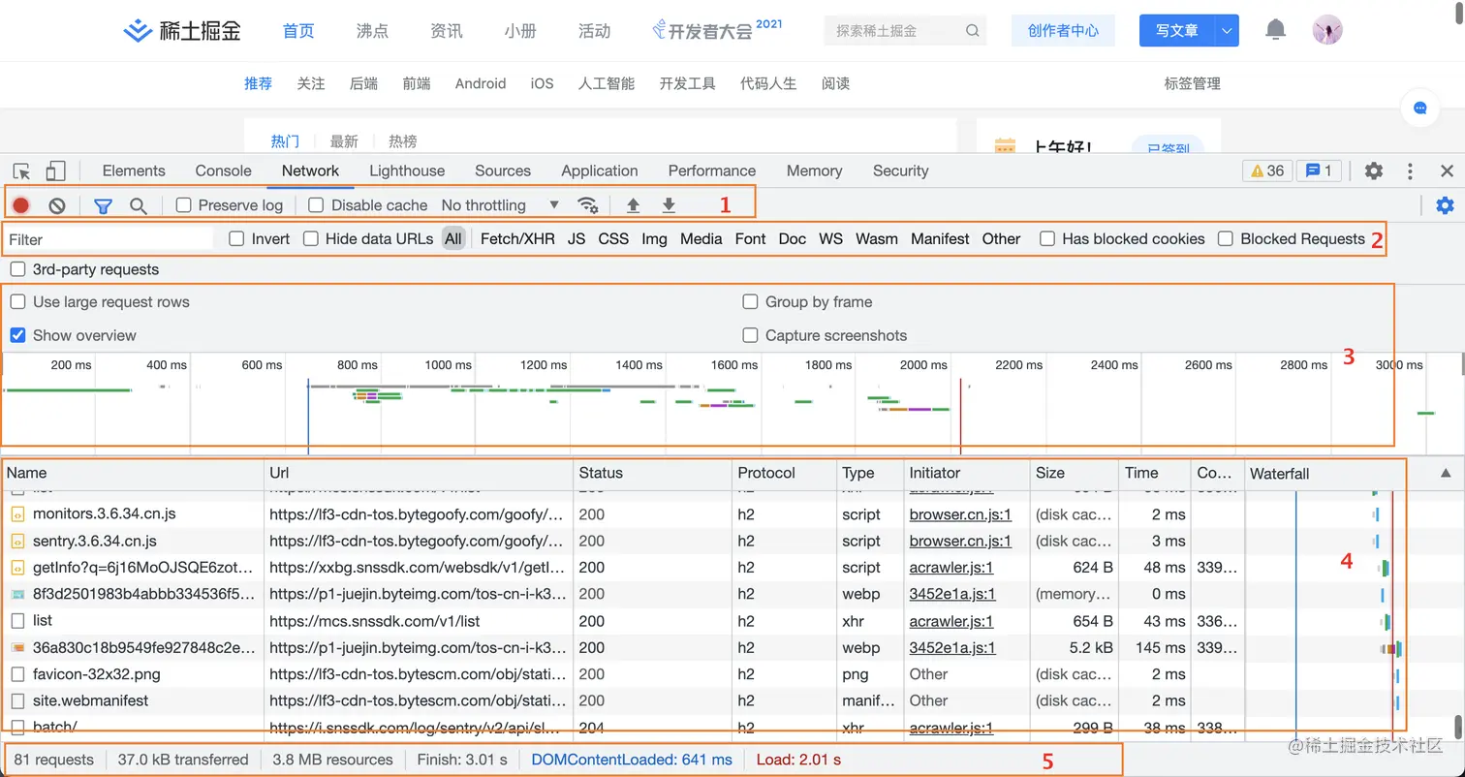
Task: Go to the 后端 category
Action: (363, 83)
